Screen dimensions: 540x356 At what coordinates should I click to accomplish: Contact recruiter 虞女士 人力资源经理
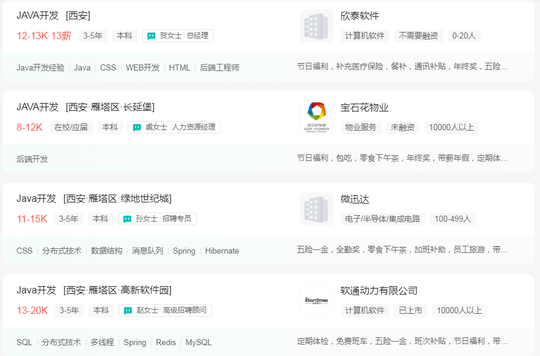point(174,128)
